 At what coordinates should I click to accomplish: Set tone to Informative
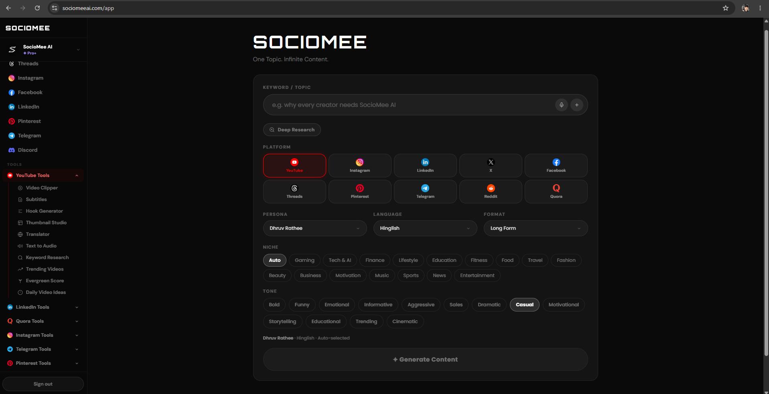(x=378, y=305)
